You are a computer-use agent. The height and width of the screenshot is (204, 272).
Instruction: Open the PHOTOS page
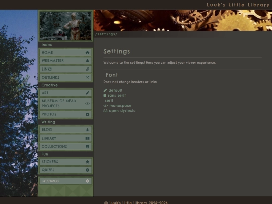pos(65,114)
